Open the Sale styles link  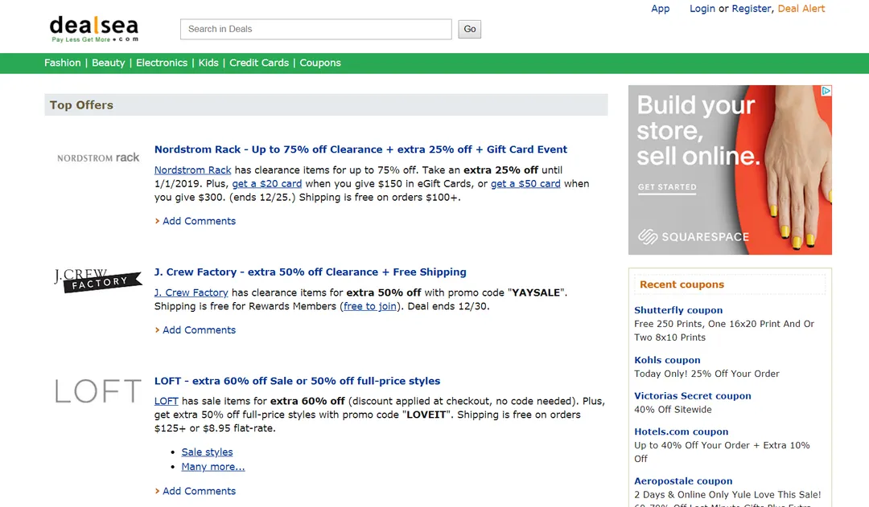[x=208, y=452]
